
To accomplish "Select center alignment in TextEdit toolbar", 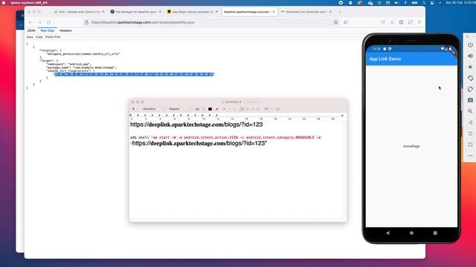I will point(248,109).
